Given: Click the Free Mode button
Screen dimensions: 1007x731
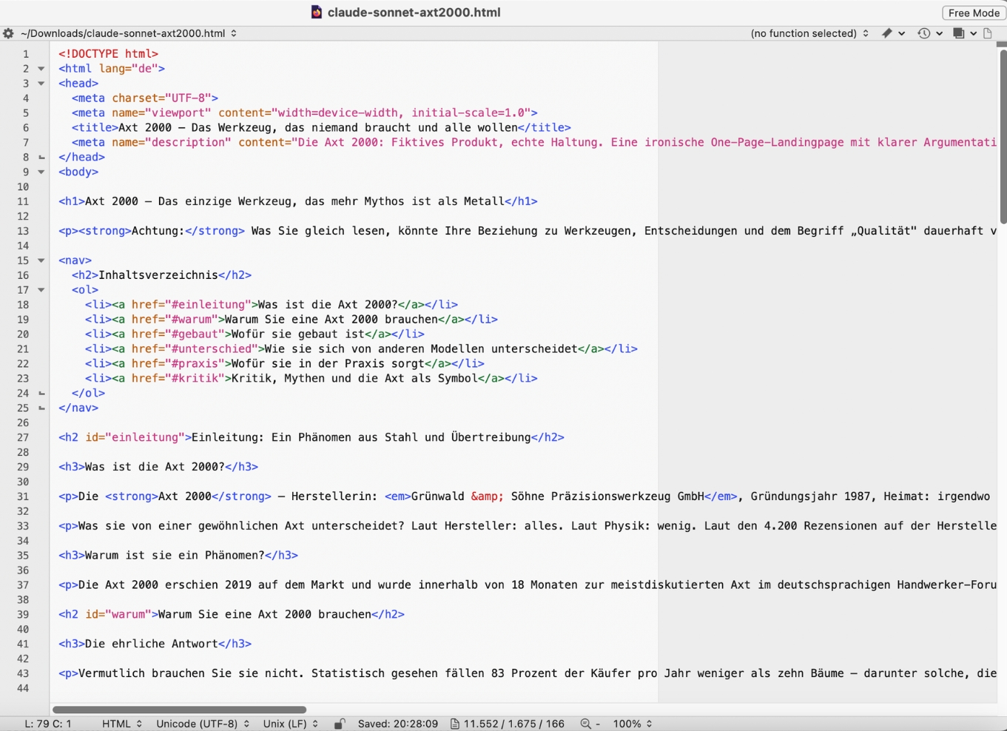Looking at the screenshot, I should 973,13.
